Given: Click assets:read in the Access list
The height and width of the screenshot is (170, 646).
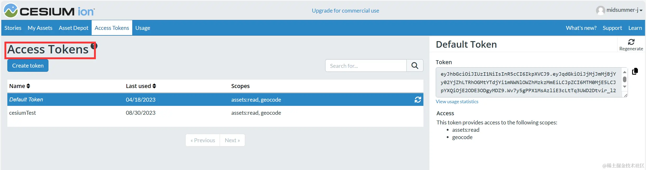Looking at the screenshot, I should pos(466,130).
